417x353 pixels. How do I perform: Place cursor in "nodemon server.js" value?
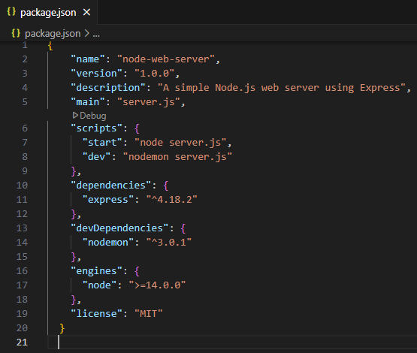[x=177, y=157]
